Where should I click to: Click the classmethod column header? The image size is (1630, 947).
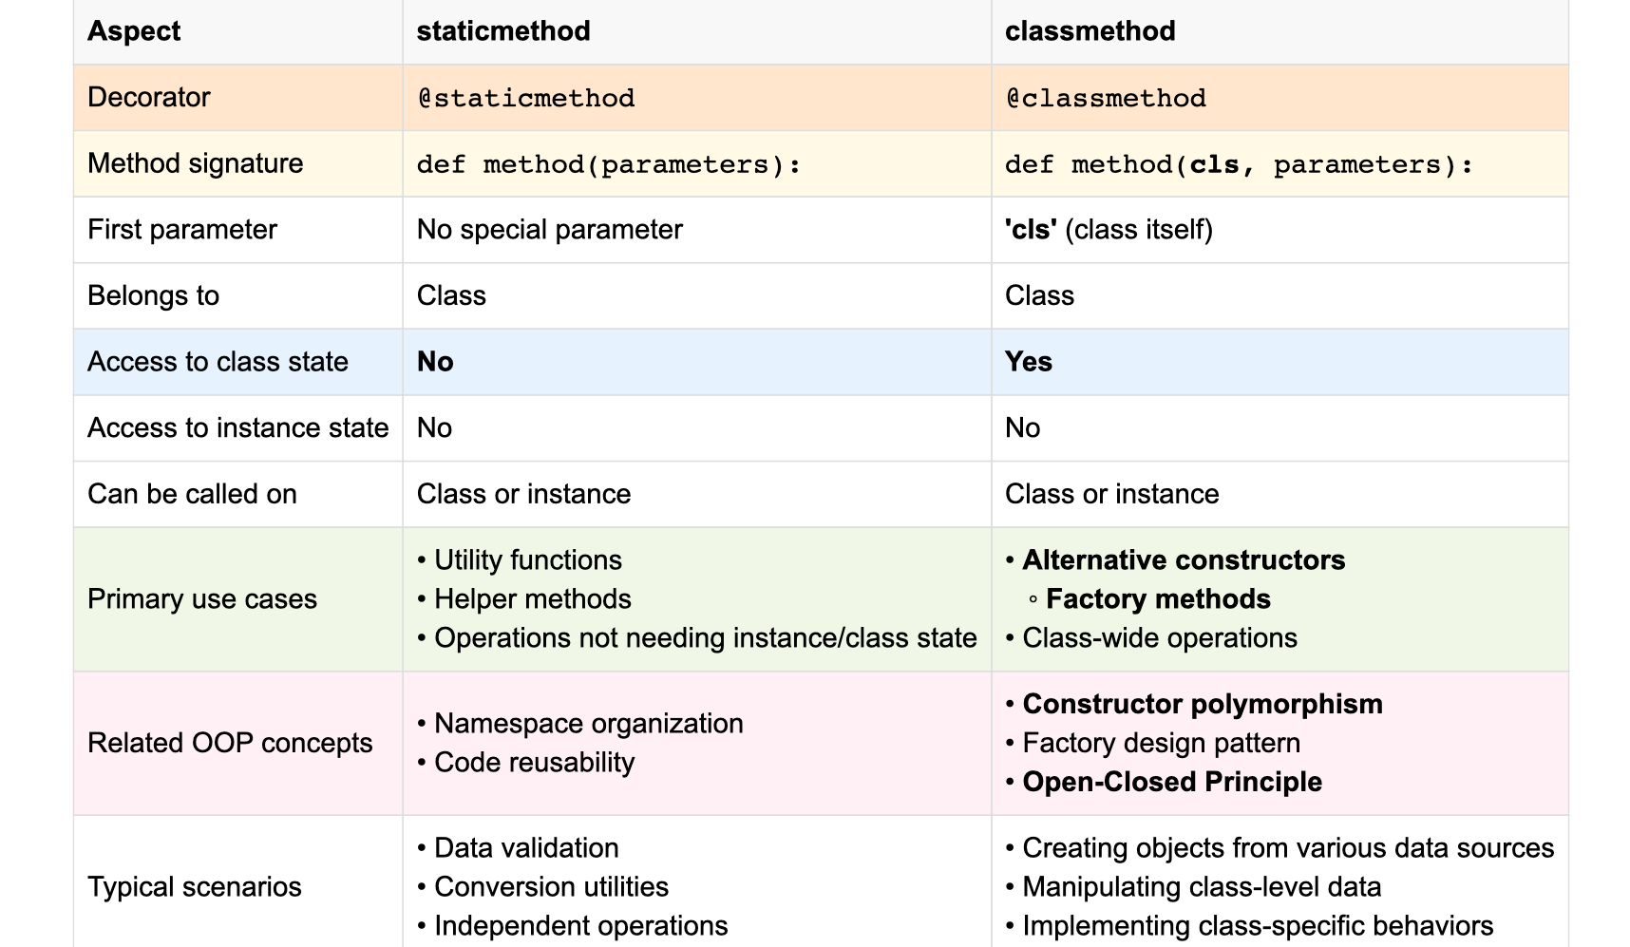point(1090,31)
